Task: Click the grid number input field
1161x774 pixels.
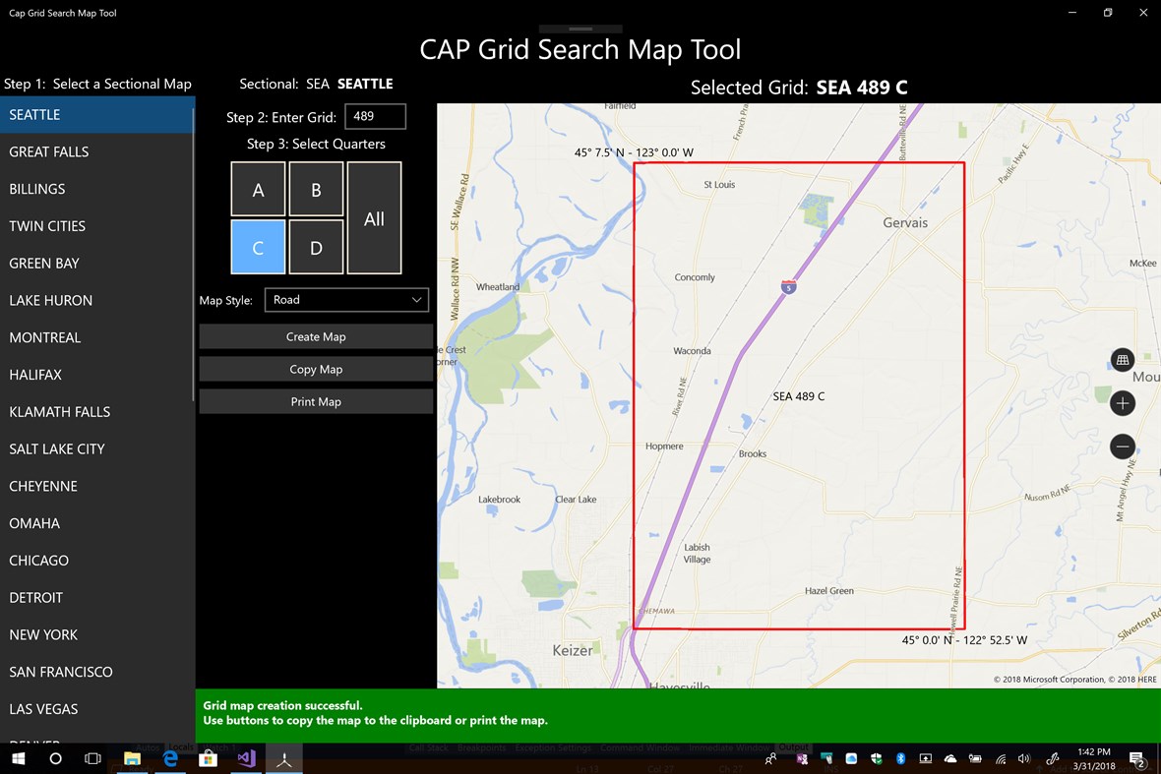Action: [375, 116]
